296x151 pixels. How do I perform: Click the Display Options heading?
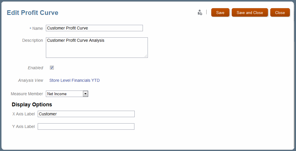pyautogui.click(x=32, y=105)
